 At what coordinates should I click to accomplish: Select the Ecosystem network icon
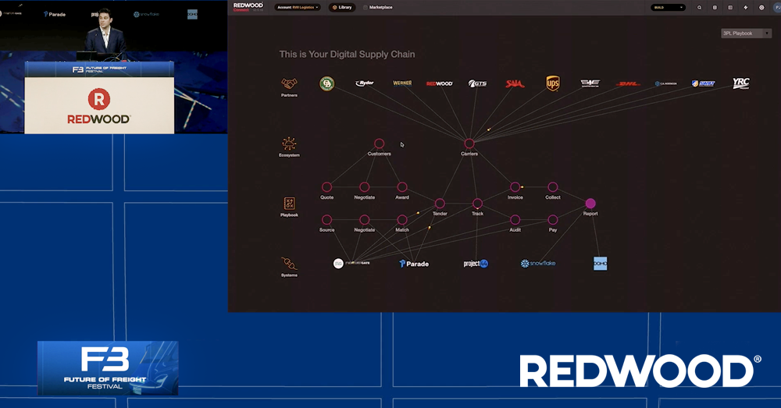(x=289, y=144)
